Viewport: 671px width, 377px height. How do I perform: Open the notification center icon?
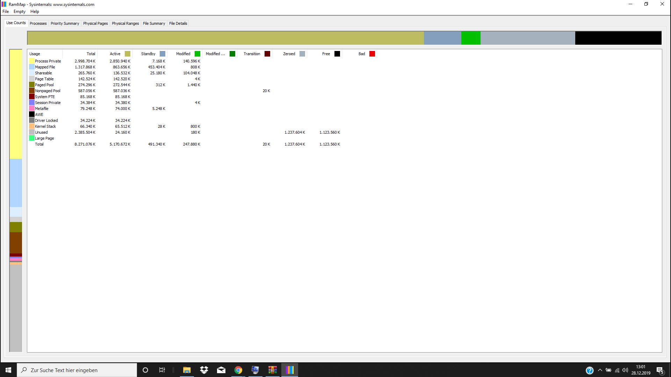point(660,370)
